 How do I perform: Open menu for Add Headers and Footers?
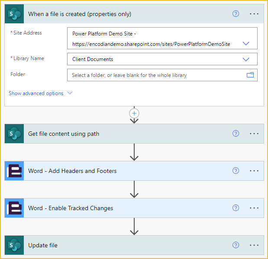(254, 171)
